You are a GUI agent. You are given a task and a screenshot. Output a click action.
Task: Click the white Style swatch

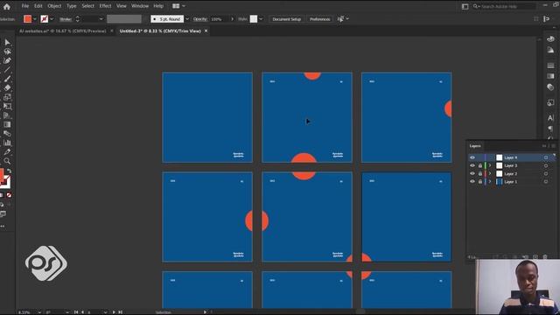click(x=253, y=19)
